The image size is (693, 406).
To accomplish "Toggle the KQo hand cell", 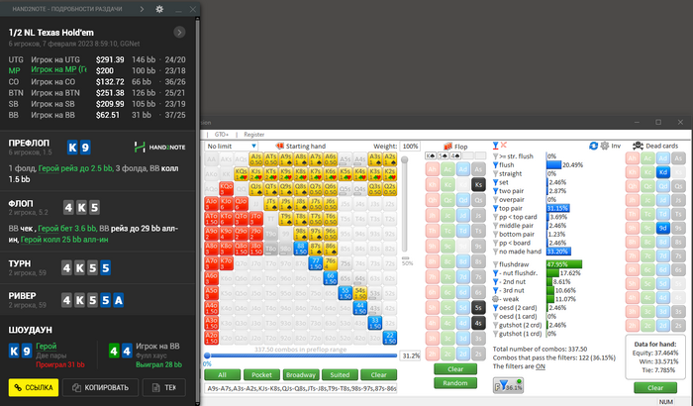I will tap(227, 189).
